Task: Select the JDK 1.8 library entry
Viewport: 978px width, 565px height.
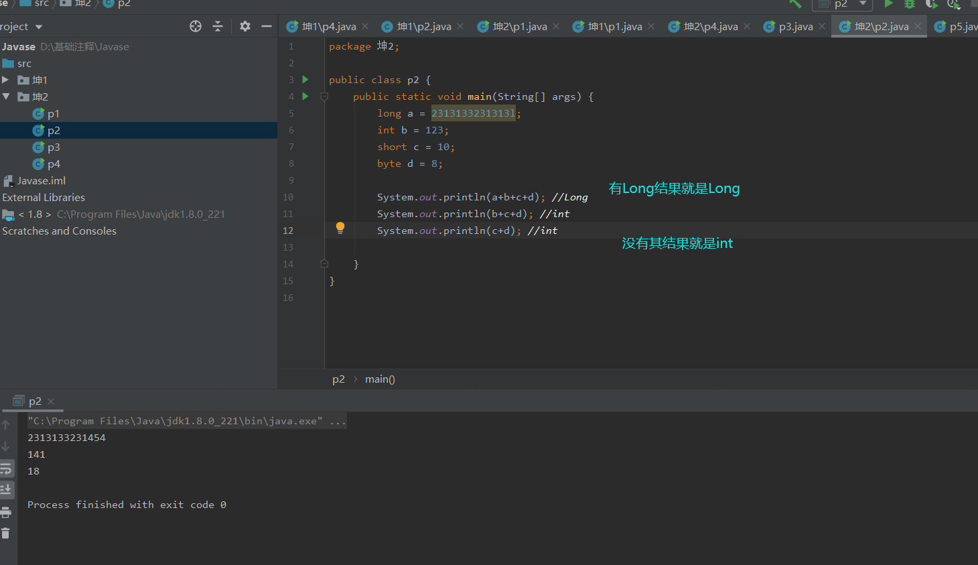Action: point(114,214)
